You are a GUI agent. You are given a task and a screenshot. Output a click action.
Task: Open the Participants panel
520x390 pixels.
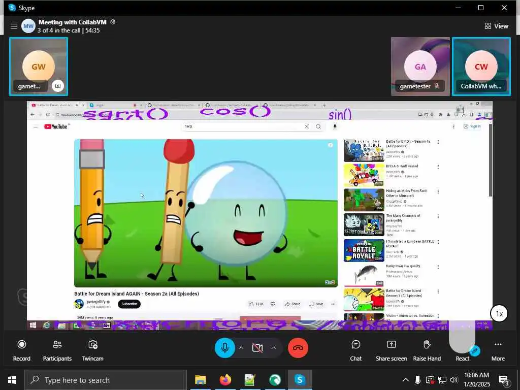click(57, 350)
